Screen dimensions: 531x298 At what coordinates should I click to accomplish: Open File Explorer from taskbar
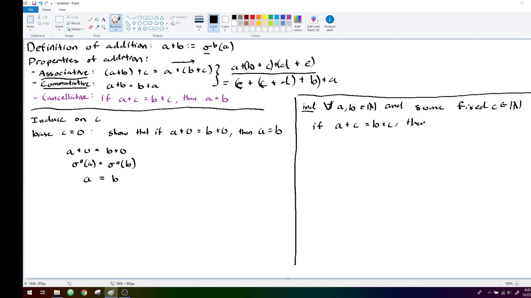coord(57,293)
